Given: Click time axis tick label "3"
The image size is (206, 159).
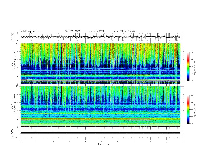Looking at the screenshot, I should click(x=69, y=142).
